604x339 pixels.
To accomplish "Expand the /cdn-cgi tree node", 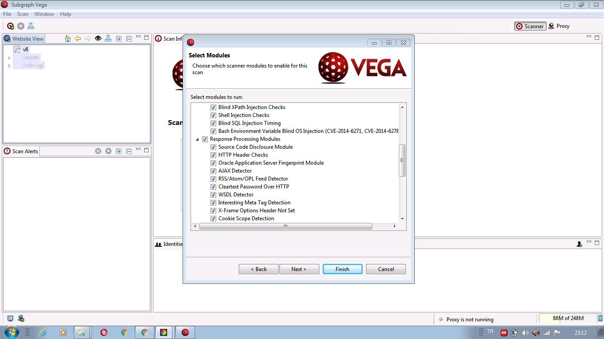I will [x=9, y=66].
